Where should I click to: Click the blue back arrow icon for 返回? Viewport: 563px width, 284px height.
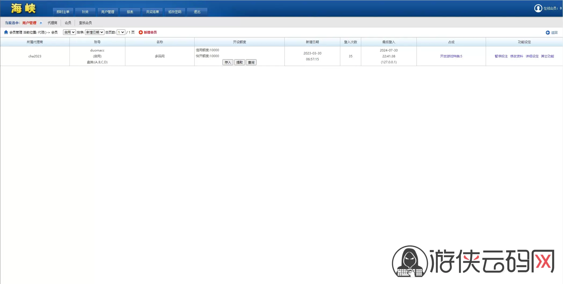point(548,32)
